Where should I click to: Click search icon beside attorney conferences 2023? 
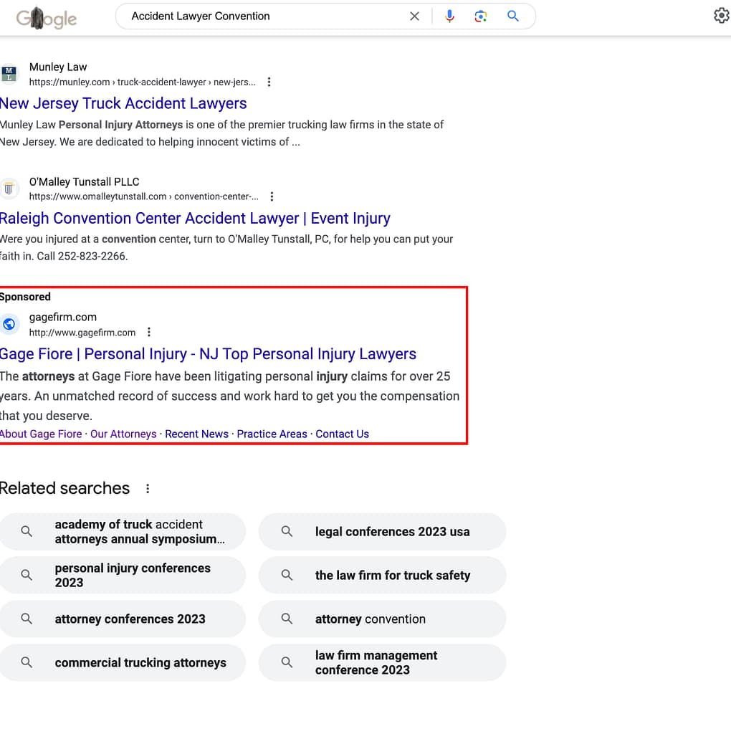click(x=27, y=619)
